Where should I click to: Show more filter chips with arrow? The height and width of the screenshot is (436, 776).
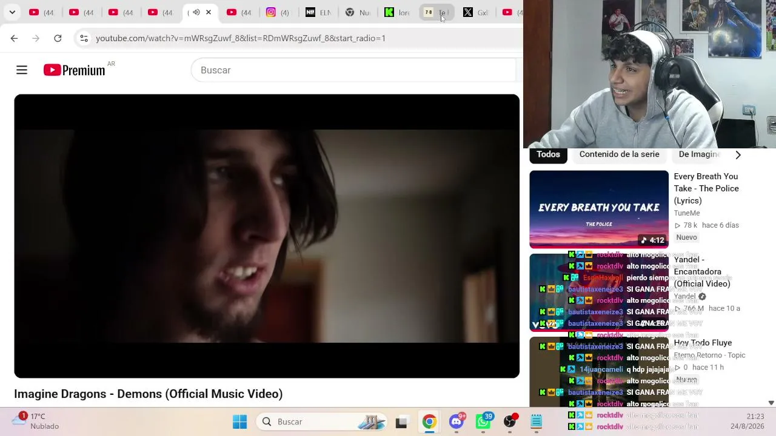(738, 155)
